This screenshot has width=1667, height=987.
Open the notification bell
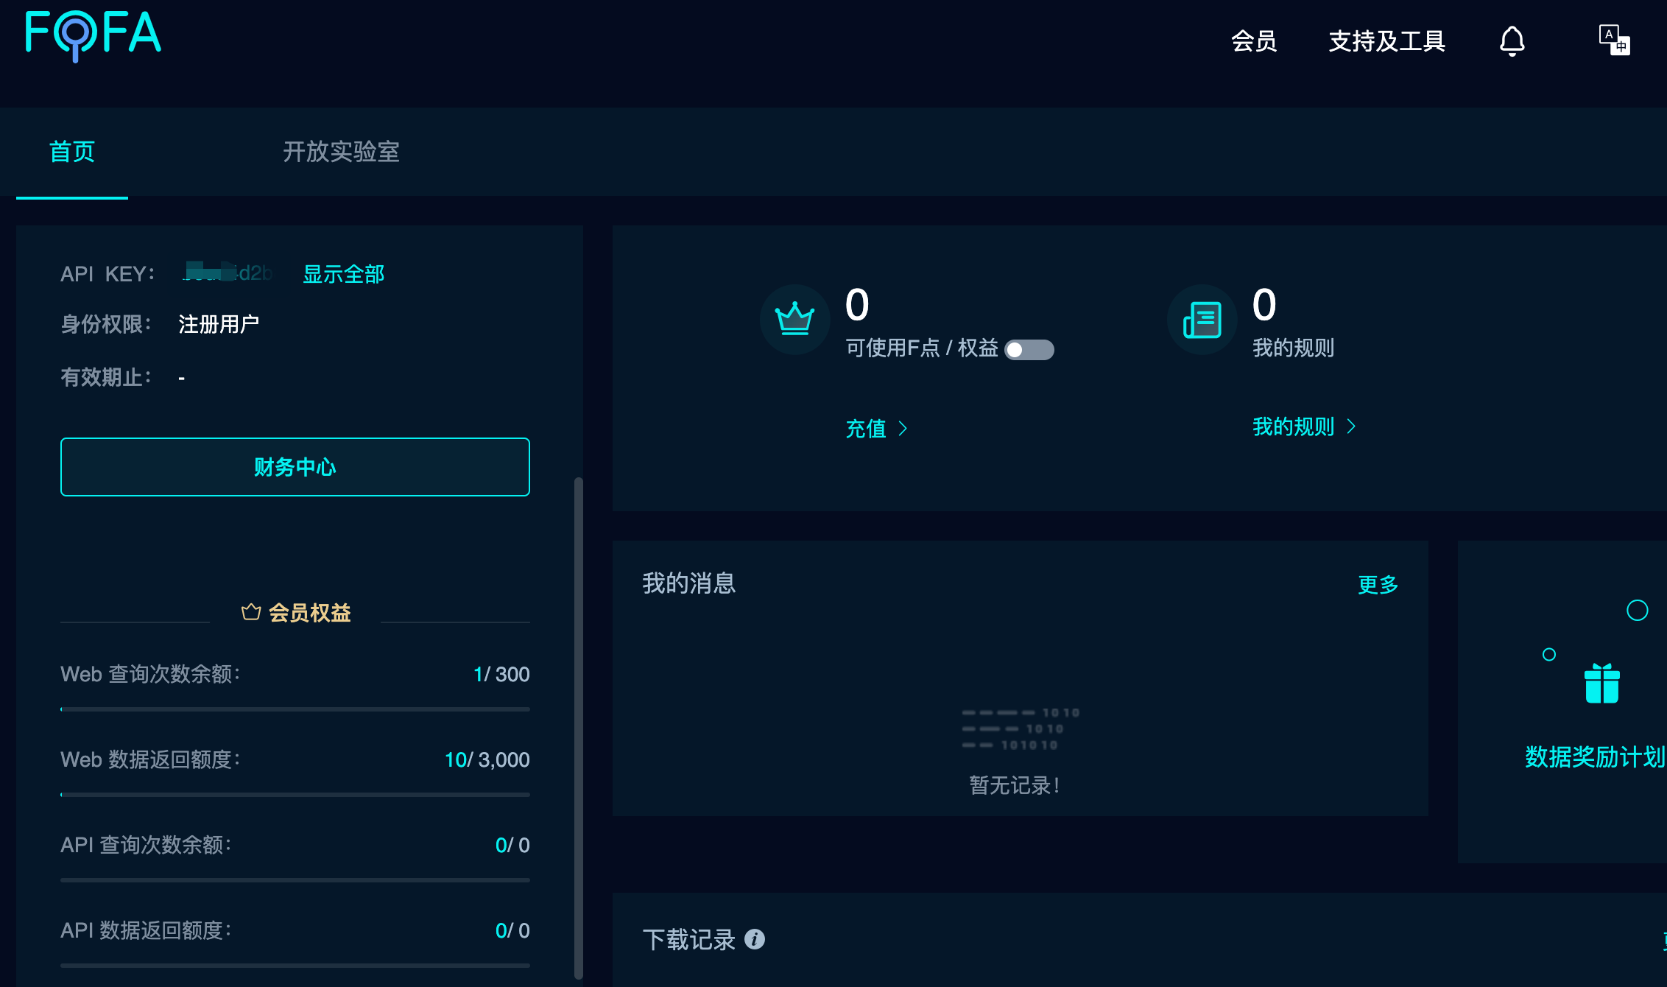pos(1512,41)
